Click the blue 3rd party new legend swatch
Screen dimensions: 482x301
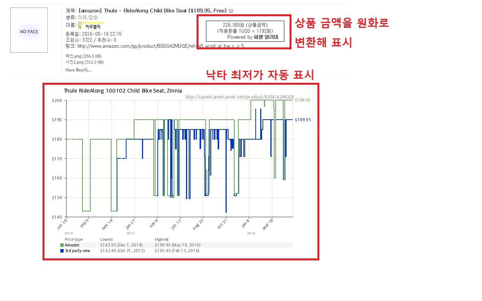pyautogui.click(x=62, y=251)
